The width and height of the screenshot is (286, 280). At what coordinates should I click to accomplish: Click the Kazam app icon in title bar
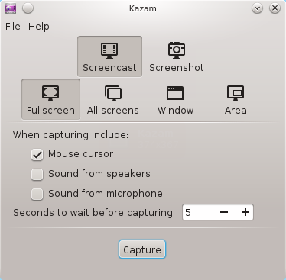11,9
